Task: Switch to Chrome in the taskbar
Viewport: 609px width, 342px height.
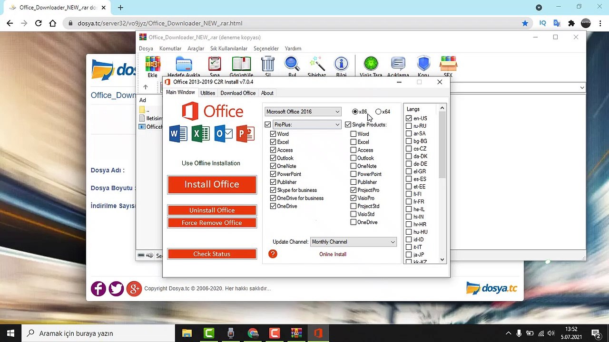Action: [x=253, y=333]
